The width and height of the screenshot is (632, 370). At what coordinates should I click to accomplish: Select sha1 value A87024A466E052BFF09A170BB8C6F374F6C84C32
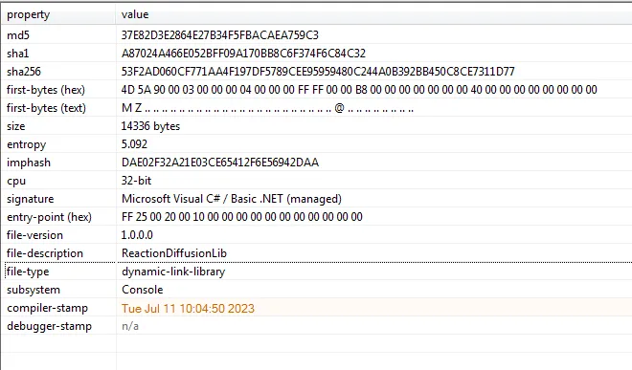243,54
